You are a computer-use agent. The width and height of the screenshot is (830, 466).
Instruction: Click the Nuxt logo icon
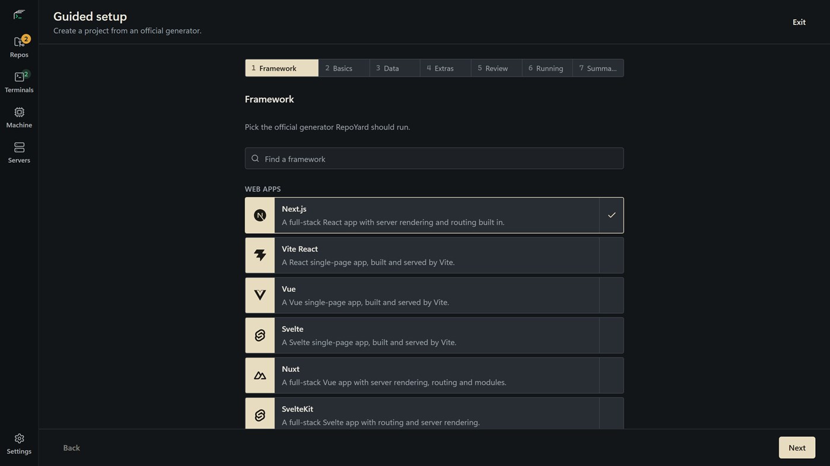click(x=260, y=375)
